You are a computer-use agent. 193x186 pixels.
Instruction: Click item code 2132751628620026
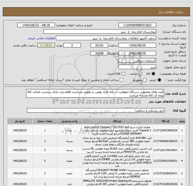point(165,184)
